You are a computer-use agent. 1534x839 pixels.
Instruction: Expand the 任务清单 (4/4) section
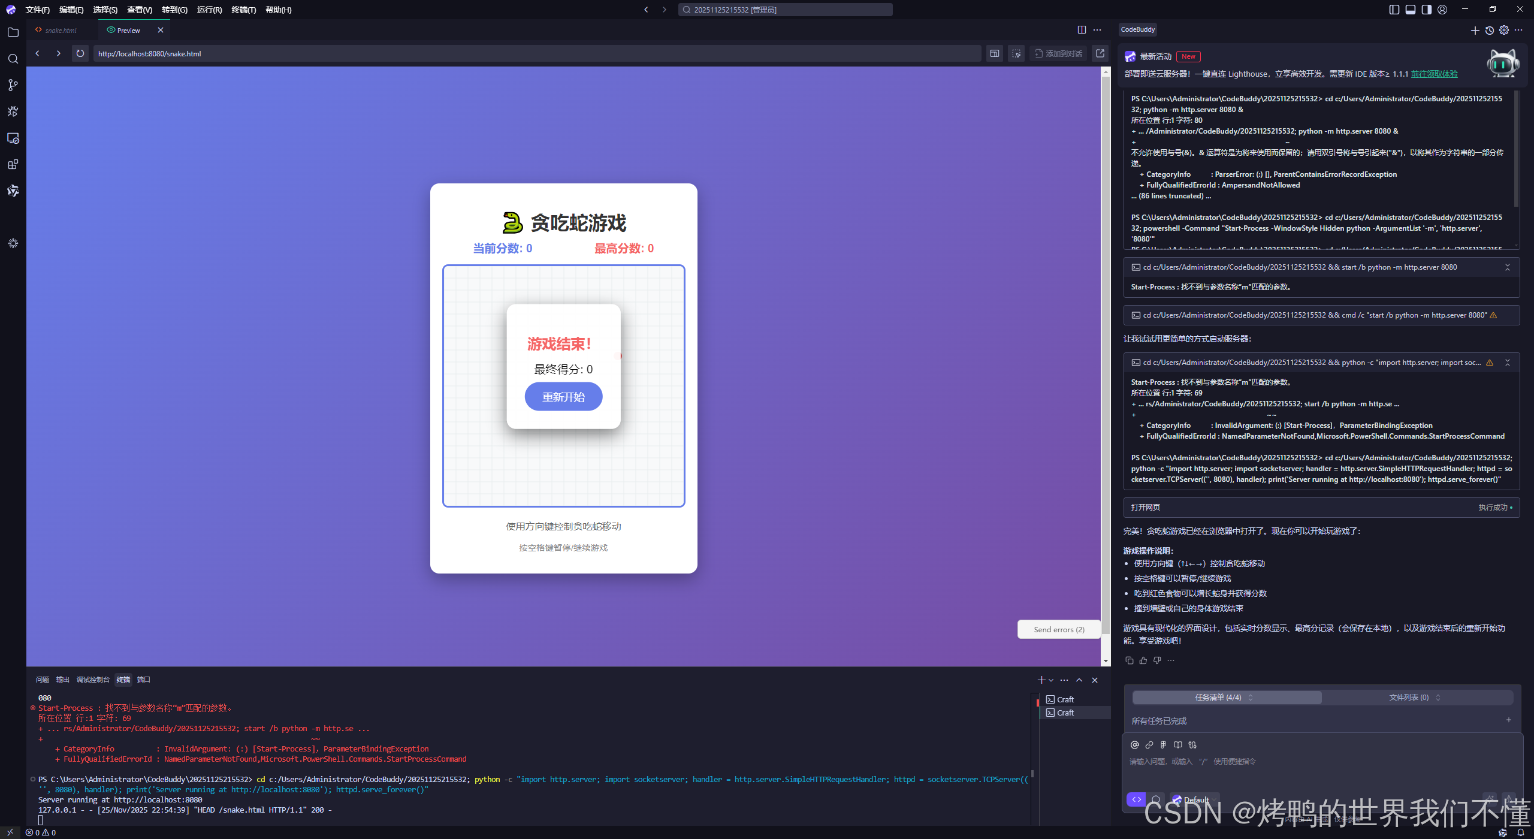pyautogui.click(x=1226, y=698)
